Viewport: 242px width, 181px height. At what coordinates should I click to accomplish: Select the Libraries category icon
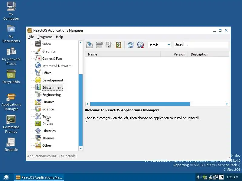click(x=38, y=131)
